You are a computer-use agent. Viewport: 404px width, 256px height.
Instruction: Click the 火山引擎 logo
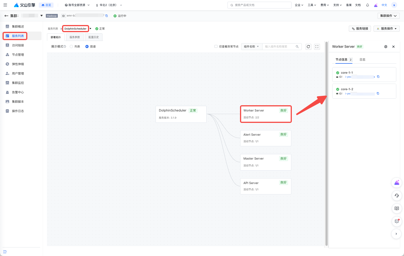[24, 5]
